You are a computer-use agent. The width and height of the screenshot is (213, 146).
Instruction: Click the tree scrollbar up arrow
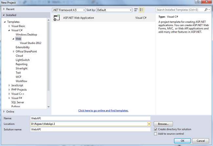click(48, 20)
